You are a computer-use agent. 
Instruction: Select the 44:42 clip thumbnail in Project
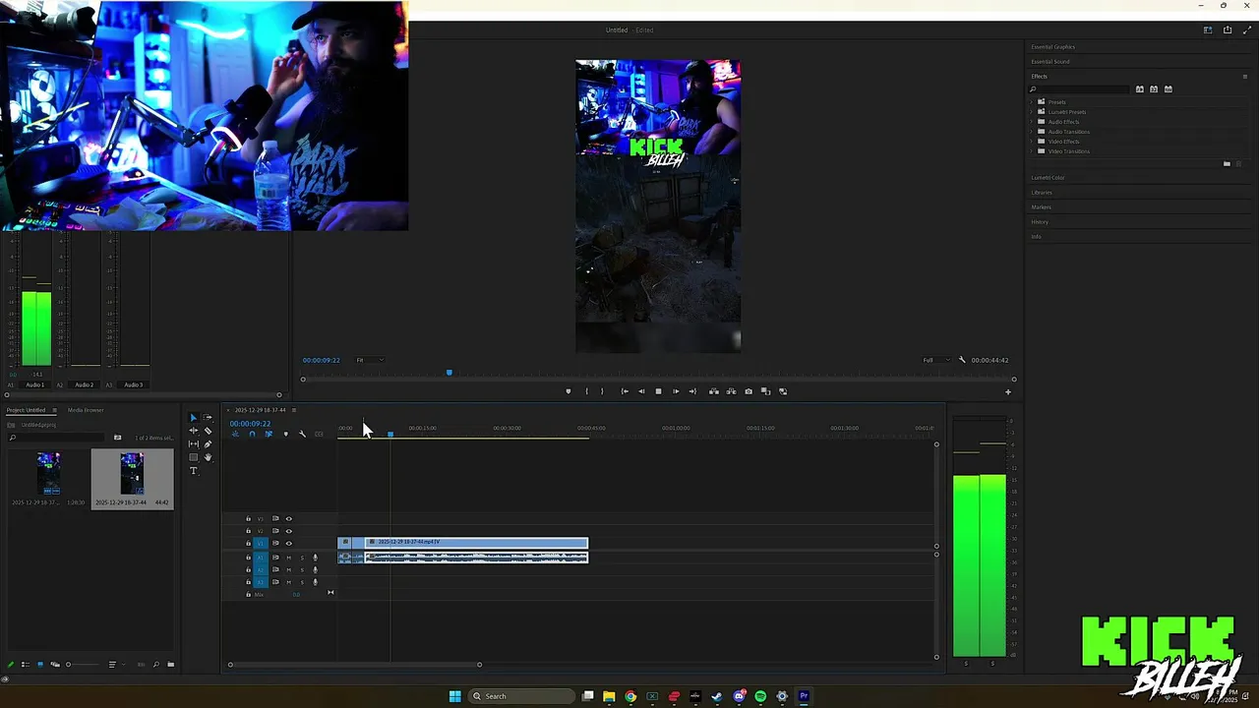click(x=132, y=474)
